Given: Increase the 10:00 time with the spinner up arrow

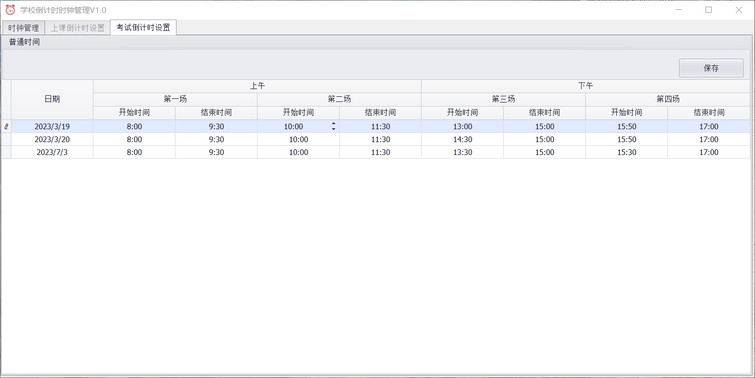Looking at the screenshot, I should 333,124.
